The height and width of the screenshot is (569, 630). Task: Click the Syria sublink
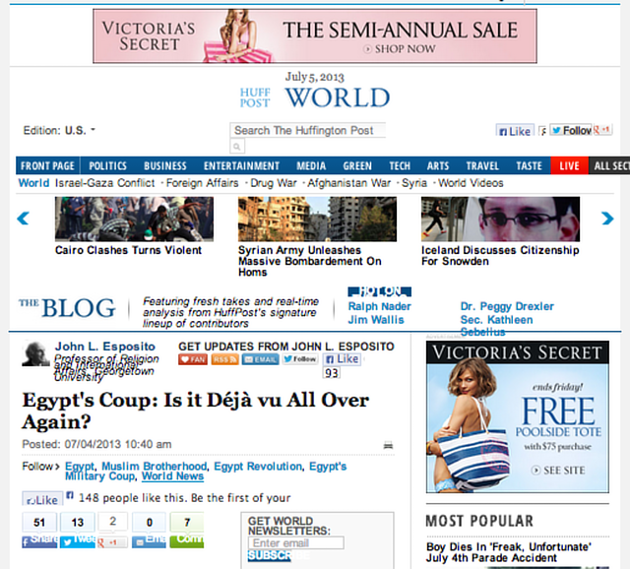[414, 183]
